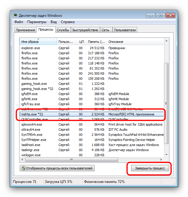Click the vertical scrollbar down arrow
The width and height of the screenshot is (188, 197).
coord(166,155)
